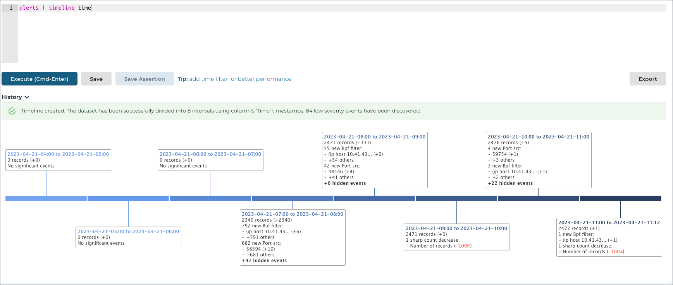The height and width of the screenshot is (285, 673).
Task: Click 'No significant events' in 06:00 card
Action: [183, 166]
